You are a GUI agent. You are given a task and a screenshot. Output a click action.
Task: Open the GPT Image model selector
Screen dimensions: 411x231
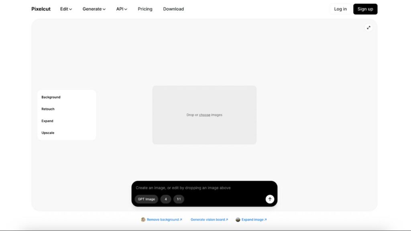tap(146, 199)
